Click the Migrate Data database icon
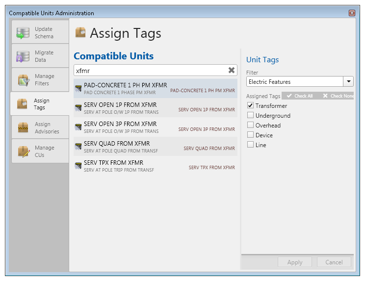The width and height of the screenshot is (365, 281). [23, 56]
